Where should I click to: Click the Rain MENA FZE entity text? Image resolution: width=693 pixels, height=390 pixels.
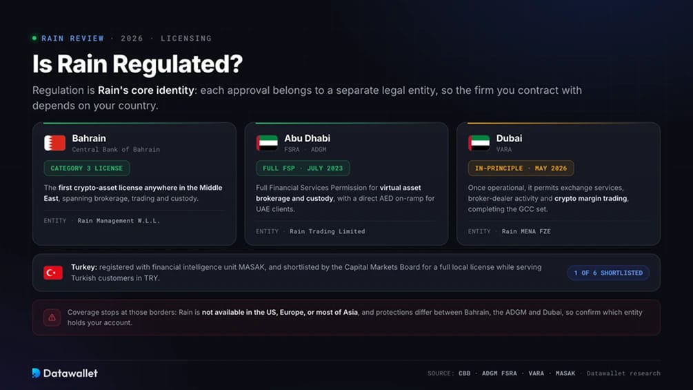point(526,231)
